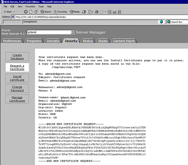The image size is (188, 165).
Task: Click the Messenger person icon
Action: tap(119, 12)
